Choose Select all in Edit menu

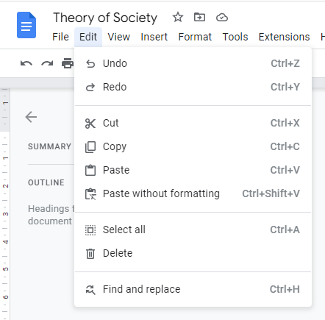(193, 230)
